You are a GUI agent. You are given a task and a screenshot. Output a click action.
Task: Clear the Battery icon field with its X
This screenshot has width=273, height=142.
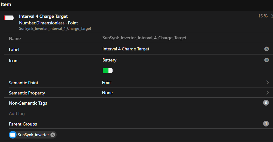(267, 60)
